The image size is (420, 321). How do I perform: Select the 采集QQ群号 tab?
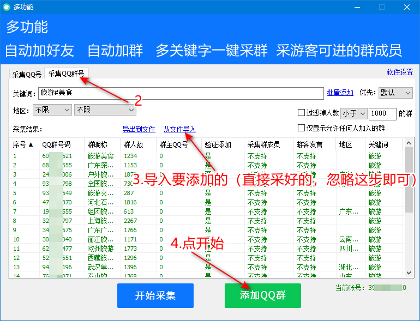tap(66, 74)
